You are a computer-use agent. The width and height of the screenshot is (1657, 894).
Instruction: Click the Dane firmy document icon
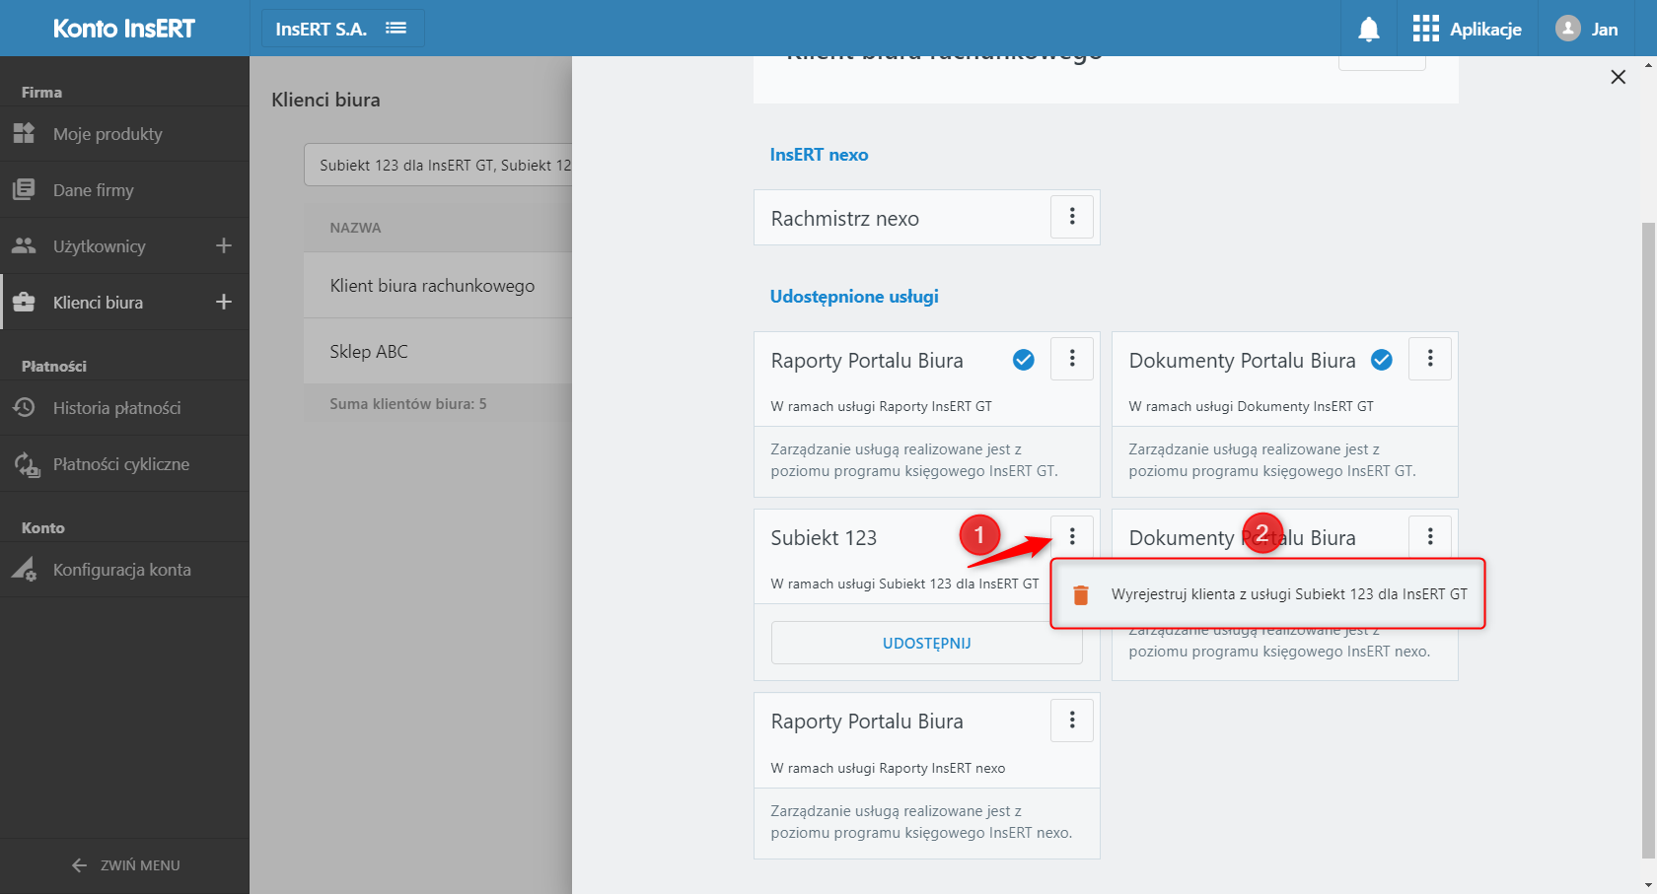24,189
